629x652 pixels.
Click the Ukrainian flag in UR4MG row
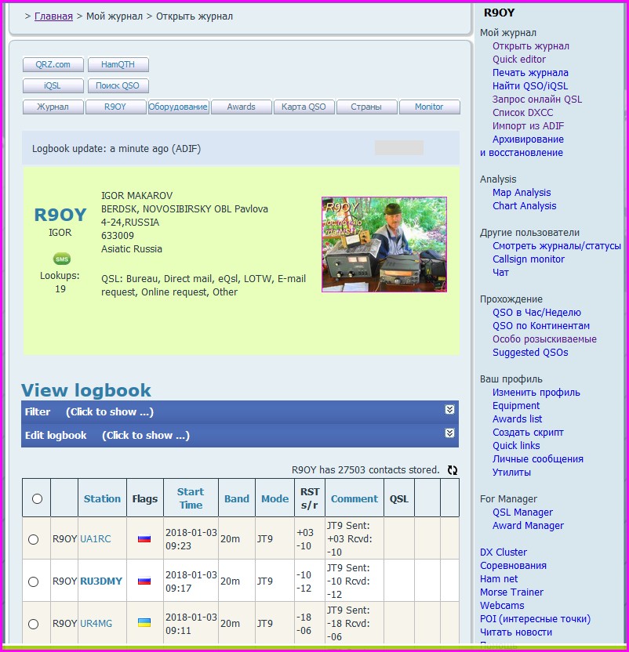[x=144, y=623]
